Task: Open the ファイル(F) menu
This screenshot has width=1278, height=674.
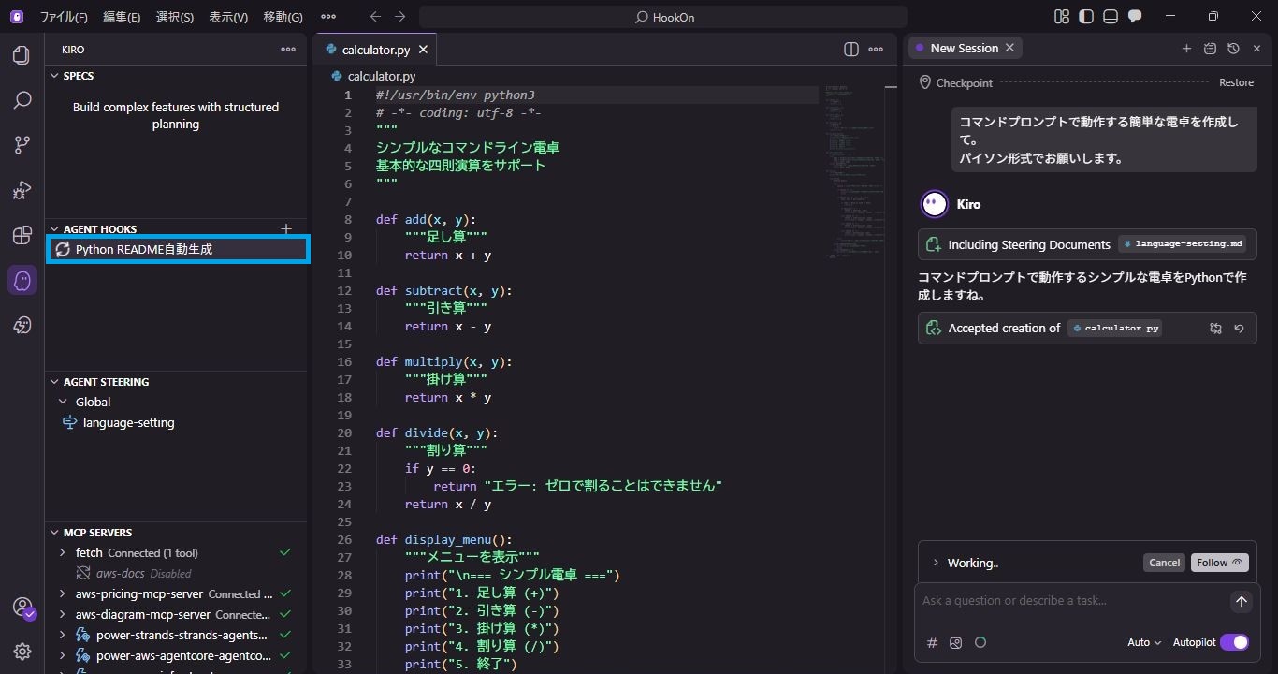Action: tap(64, 17)
